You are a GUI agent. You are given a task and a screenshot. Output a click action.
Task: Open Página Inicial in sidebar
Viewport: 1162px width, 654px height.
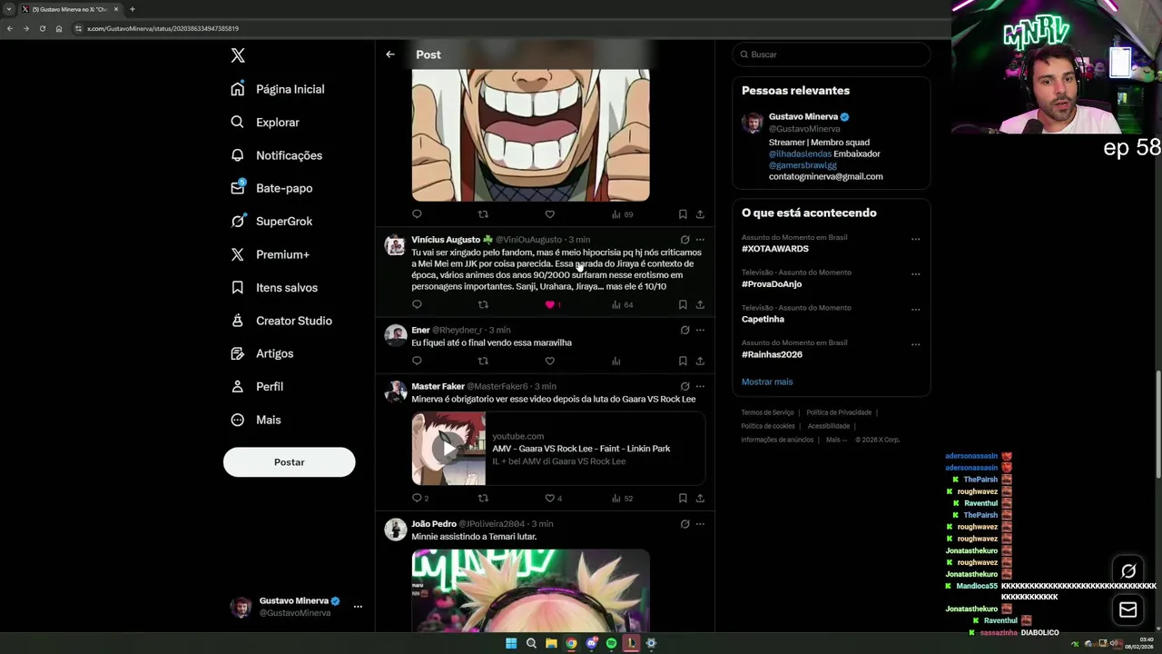click(x=278, y=89)
